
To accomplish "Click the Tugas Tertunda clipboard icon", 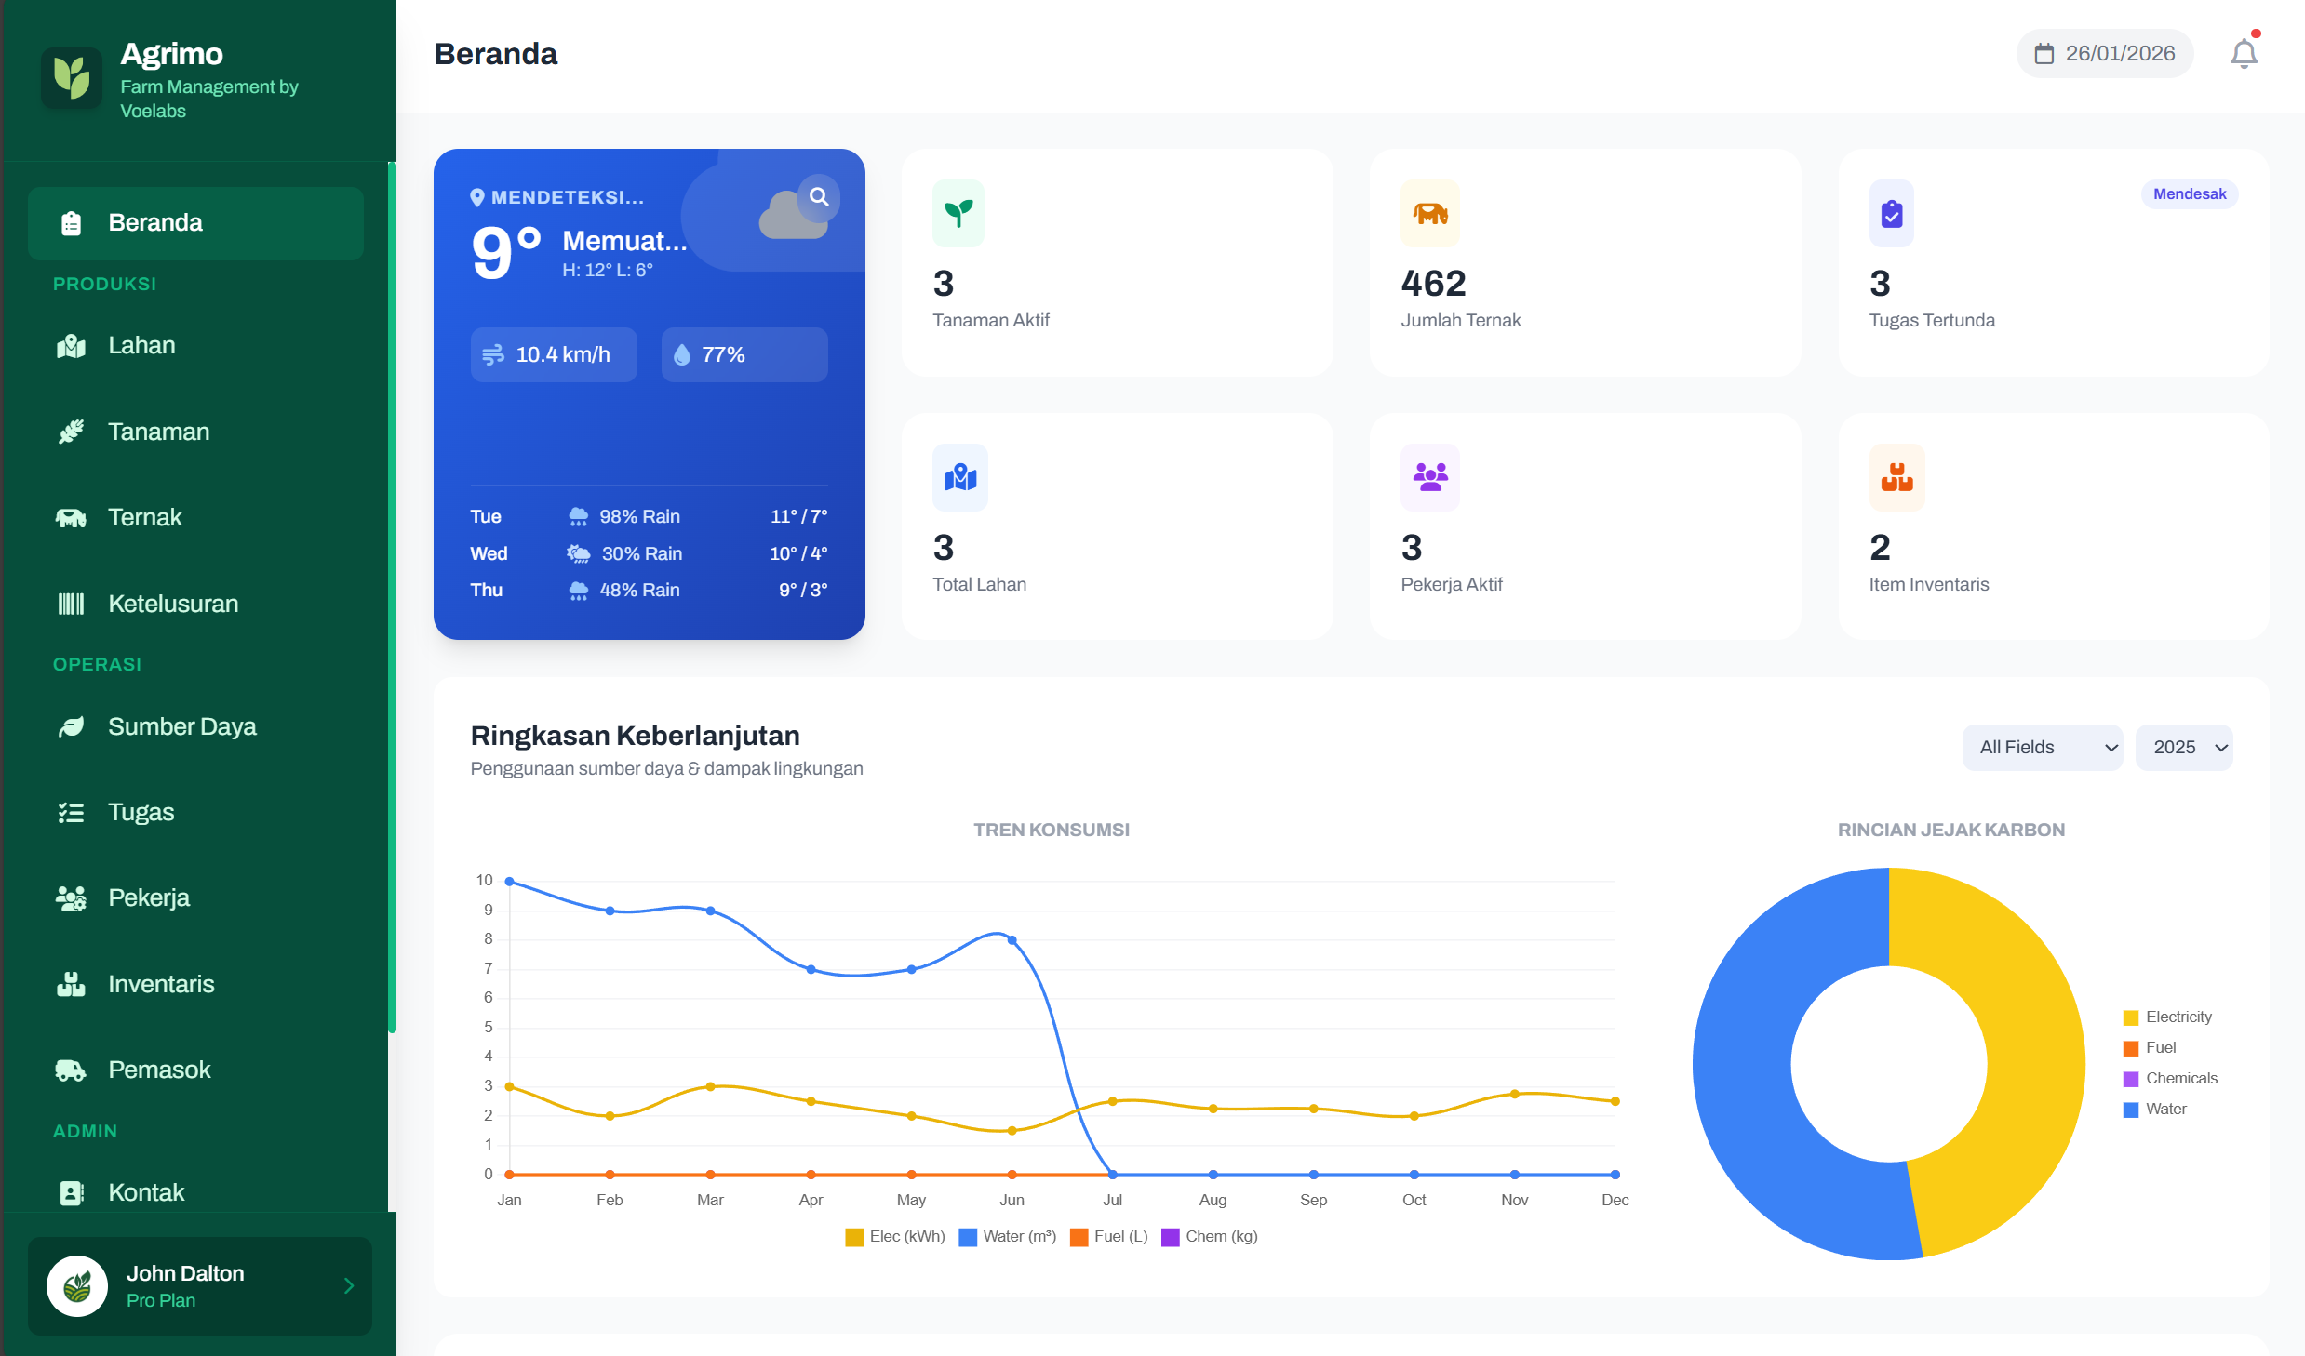I will point(1891,213).
